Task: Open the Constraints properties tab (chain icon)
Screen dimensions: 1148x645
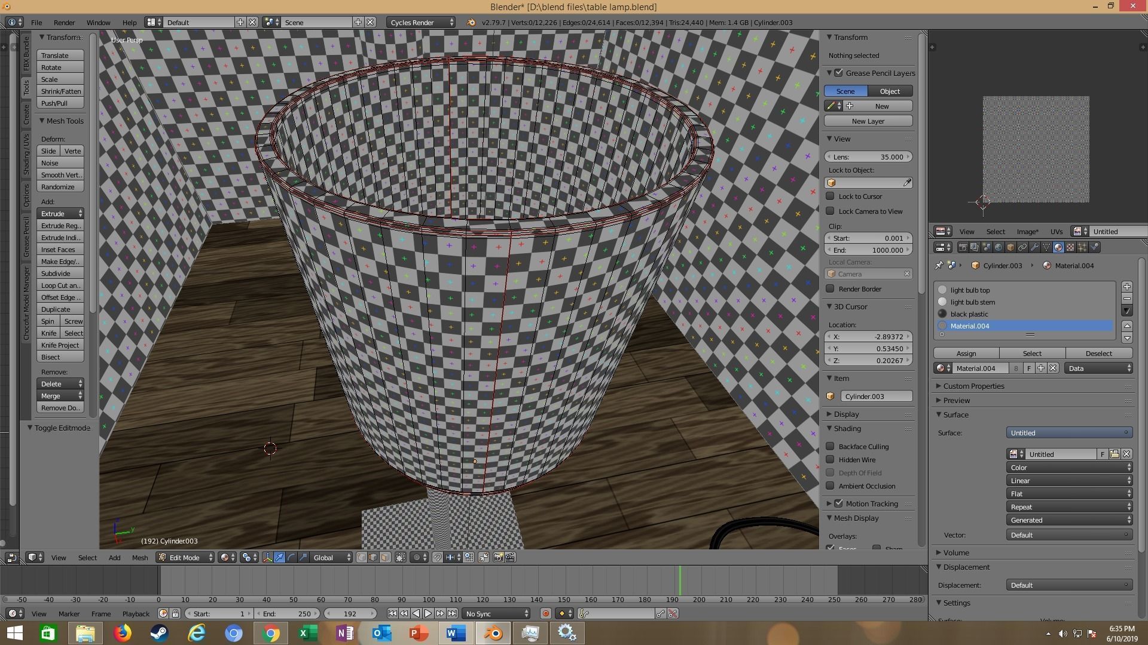Action: click(1022, 247)
